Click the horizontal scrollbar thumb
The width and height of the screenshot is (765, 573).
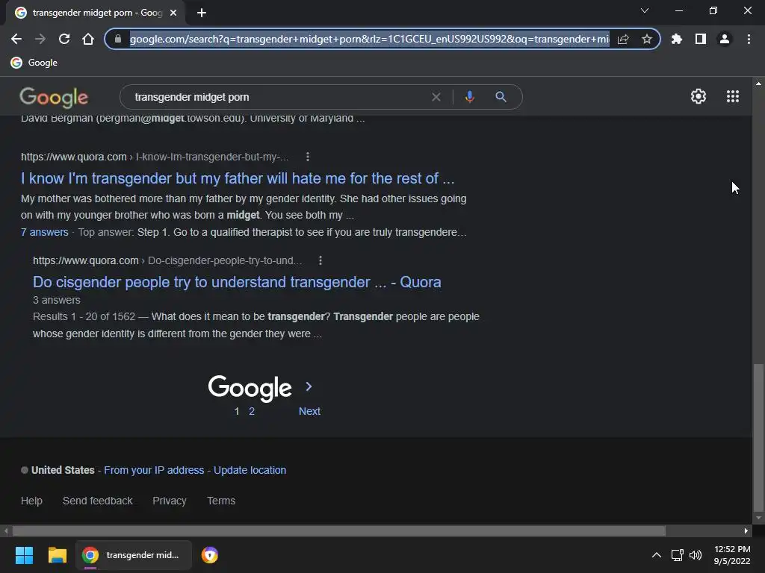(339, 530)
